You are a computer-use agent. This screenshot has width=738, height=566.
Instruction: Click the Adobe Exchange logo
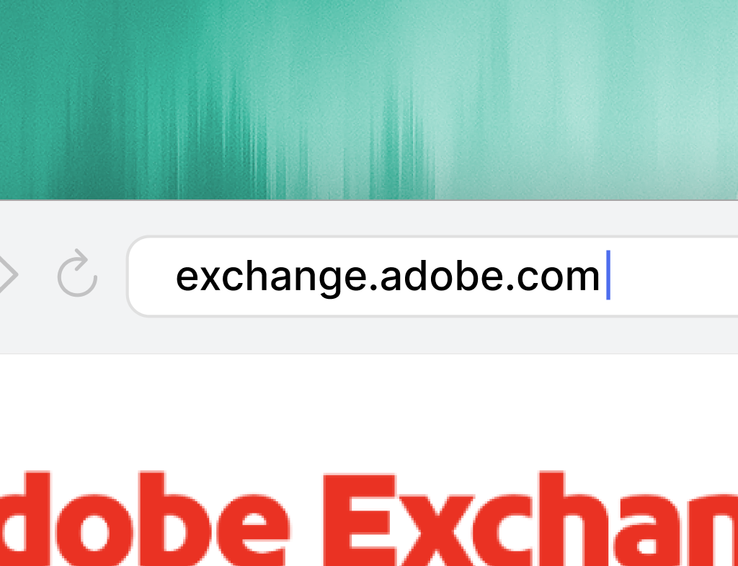pyautogui.click(x=369, y=517)
